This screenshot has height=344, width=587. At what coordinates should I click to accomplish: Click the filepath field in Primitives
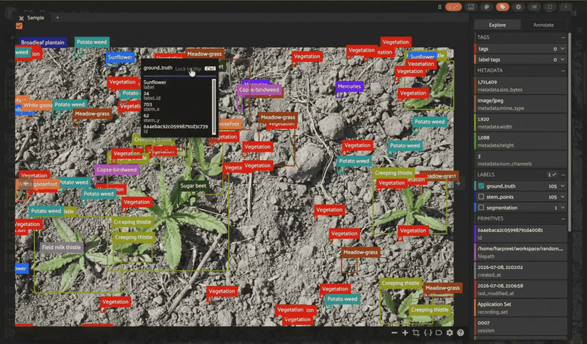[x=521, y=252]
